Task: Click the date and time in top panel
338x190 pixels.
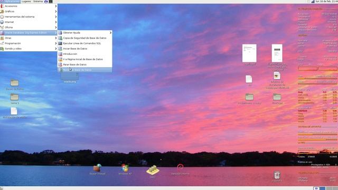Action: [x=326, y=2]
